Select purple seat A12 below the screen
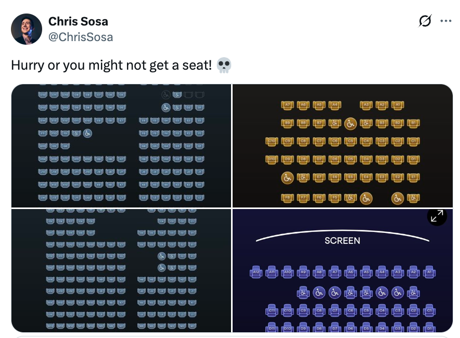 255,272
